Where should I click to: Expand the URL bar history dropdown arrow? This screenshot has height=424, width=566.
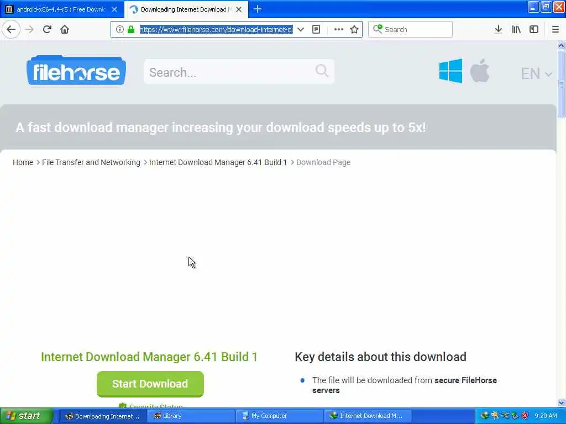(x=300, y=29)
